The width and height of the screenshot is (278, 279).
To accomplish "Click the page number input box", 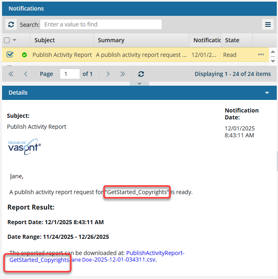I will (69, 74).
